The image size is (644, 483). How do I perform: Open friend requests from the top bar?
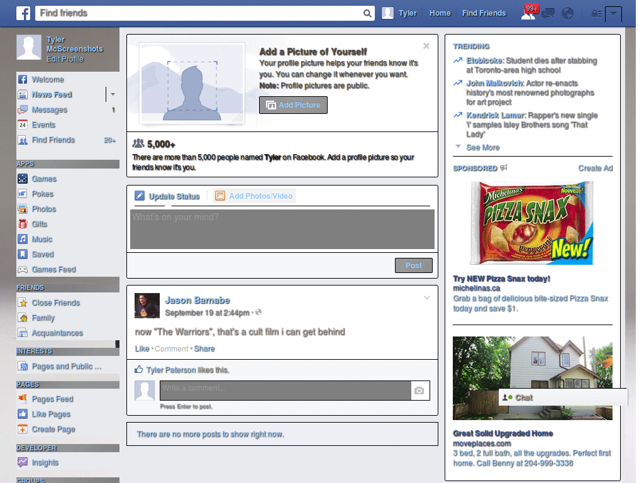pos(529,13)
